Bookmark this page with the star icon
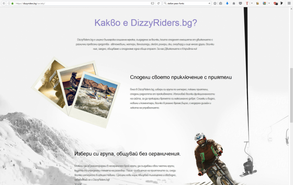This screenshot has width=293, height=185. (x=215, y=3)
